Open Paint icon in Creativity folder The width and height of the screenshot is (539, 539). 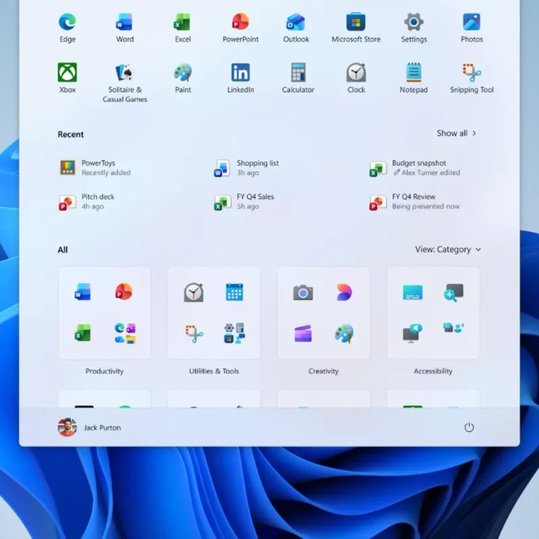344,334
